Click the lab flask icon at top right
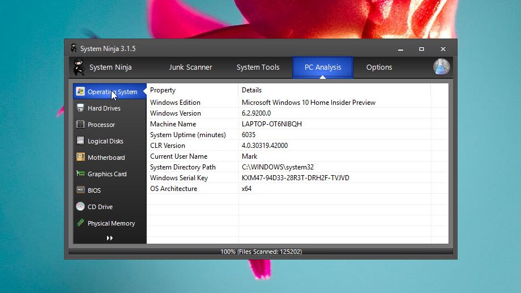The width and height of the screenshot is (521, 293). (x=442, y=67)
